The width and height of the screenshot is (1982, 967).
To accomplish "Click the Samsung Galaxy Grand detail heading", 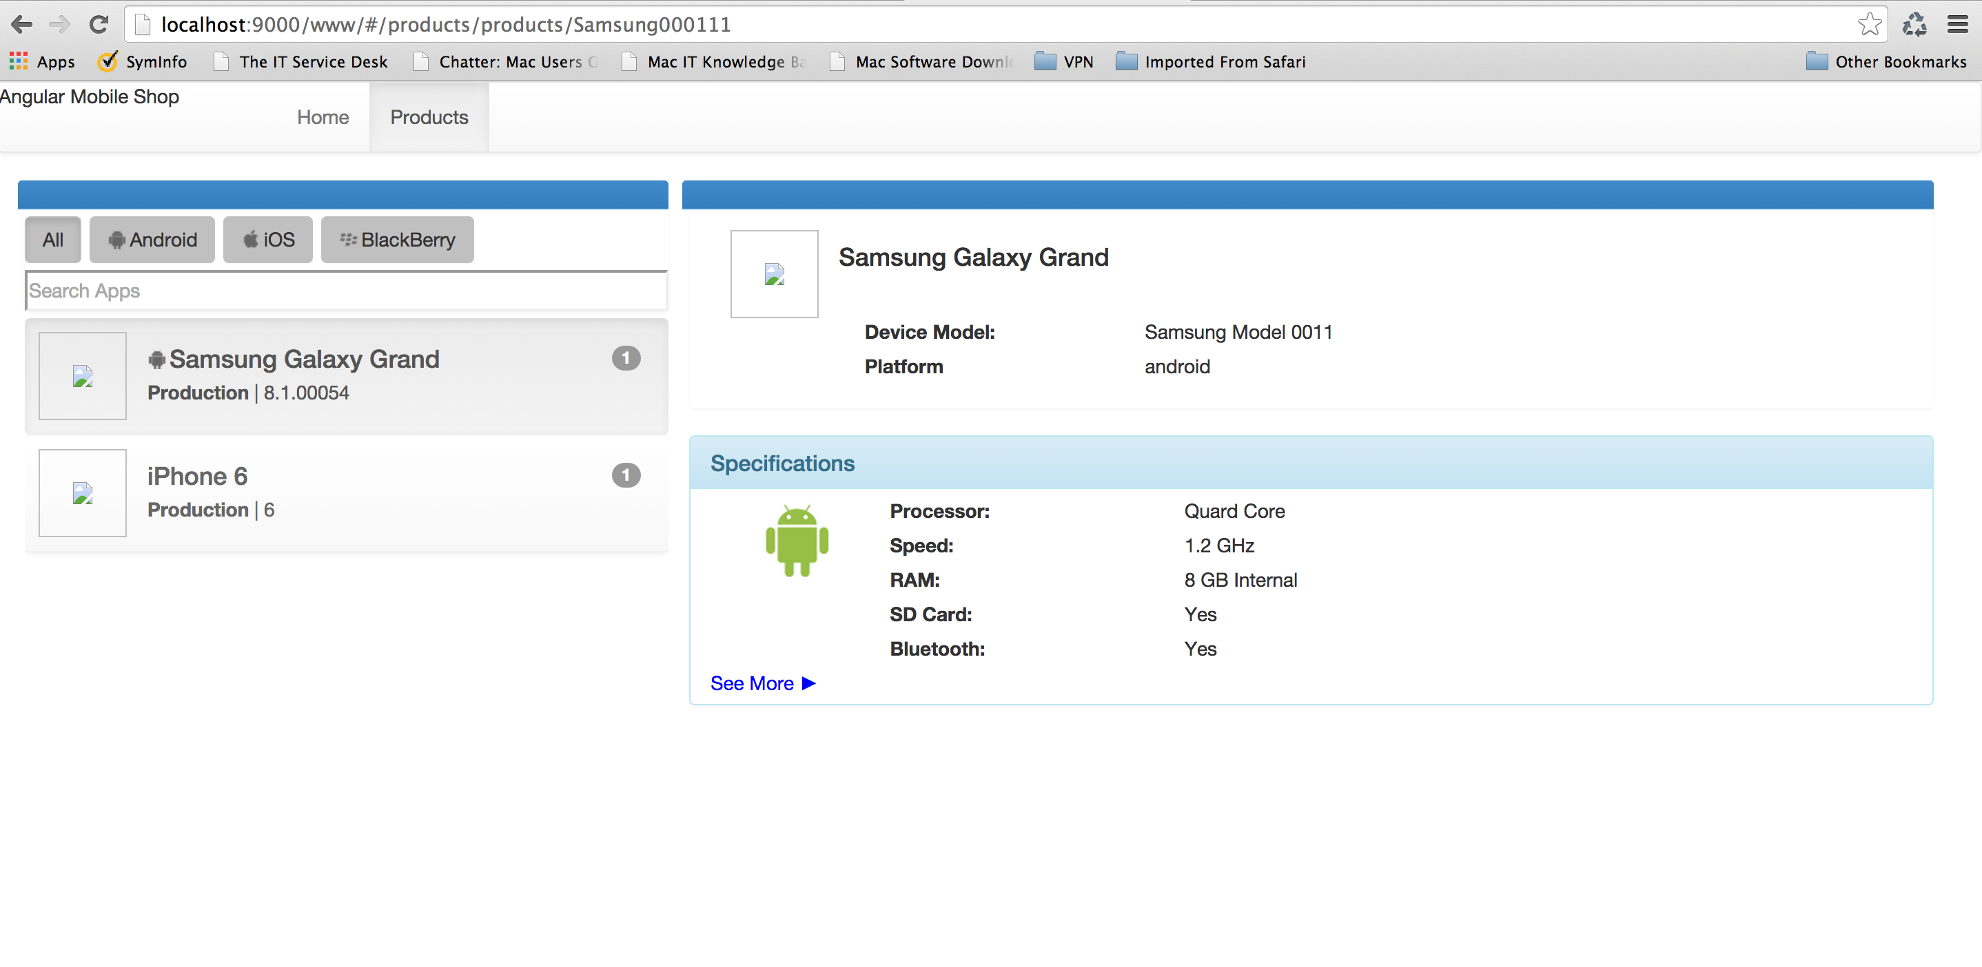I will [x=973, y=257].
